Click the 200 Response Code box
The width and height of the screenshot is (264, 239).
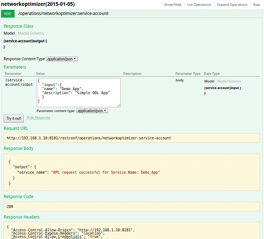point(132,207)
